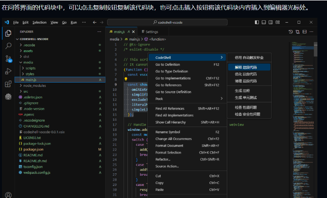This screenshot has width=327, height=198.
Task: Open the CodeShell panel icon in activity bar
Action: click(x=8, y=96)
